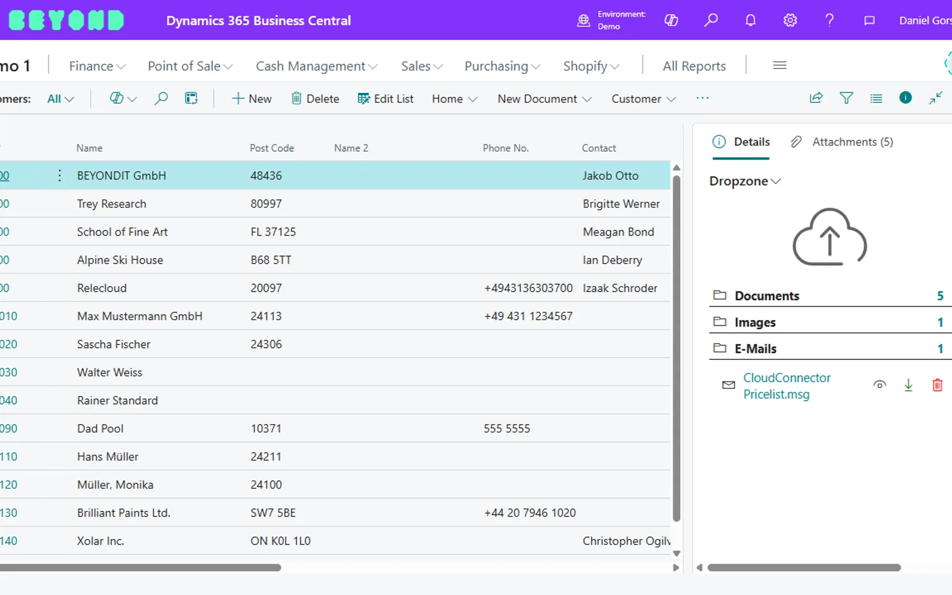Screen dimensions: 952x595
Task: Expand the Finance menu
Action: pyautogui.click(x=97, y=66)
